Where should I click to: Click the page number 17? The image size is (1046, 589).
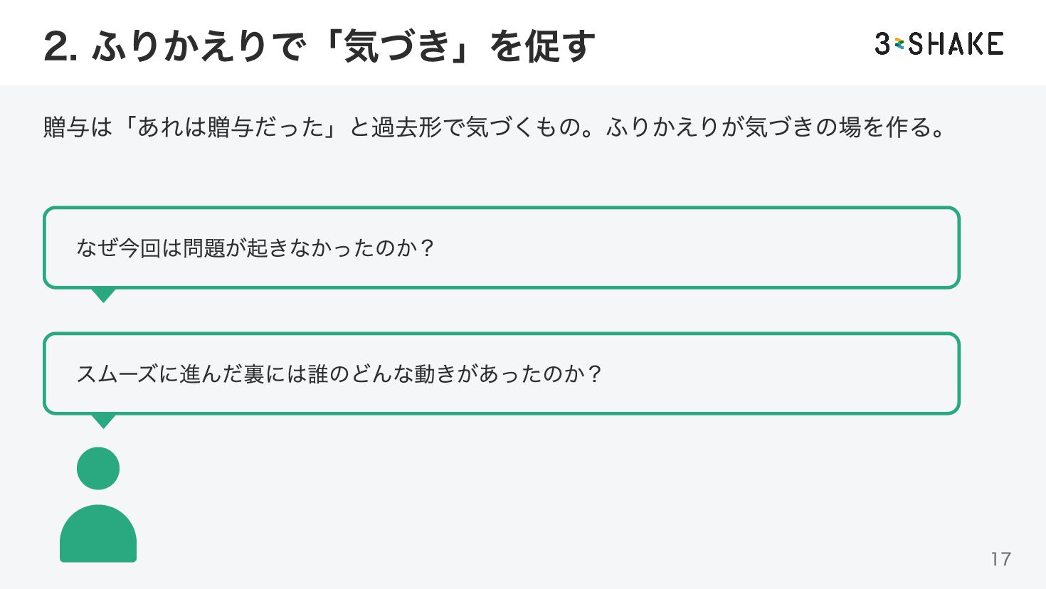coord(1000,559)
